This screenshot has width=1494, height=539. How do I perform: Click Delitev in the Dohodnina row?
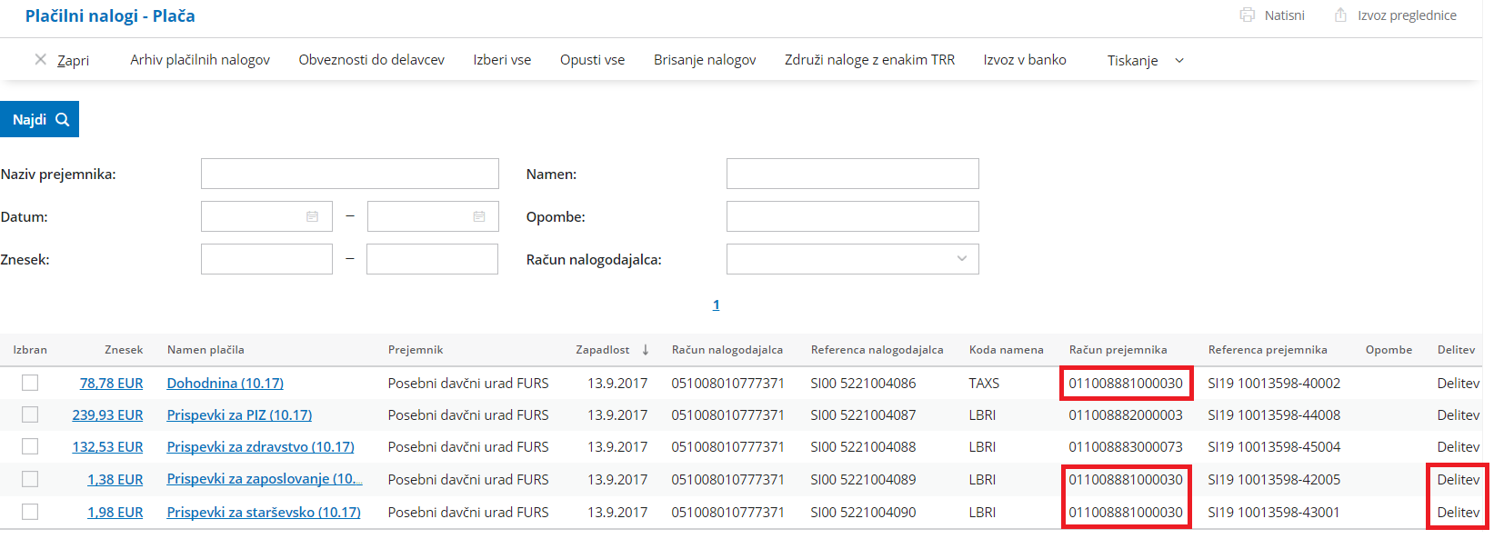(x=1458, y=383)
